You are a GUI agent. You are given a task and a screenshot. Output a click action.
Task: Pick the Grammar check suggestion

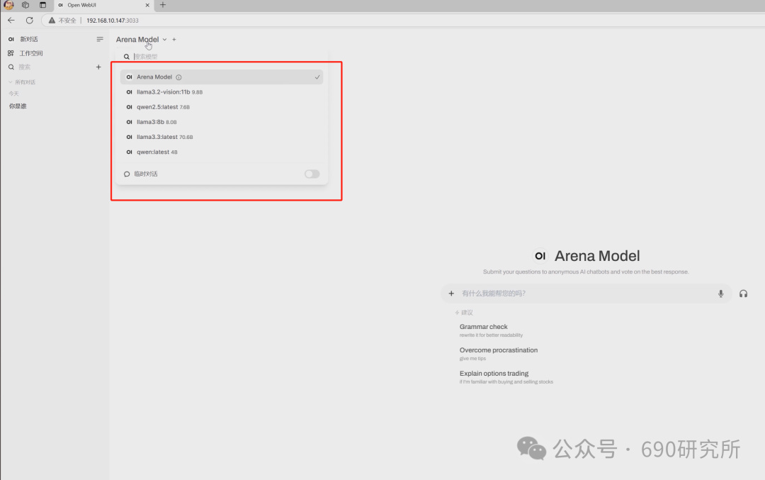(491, 330)
